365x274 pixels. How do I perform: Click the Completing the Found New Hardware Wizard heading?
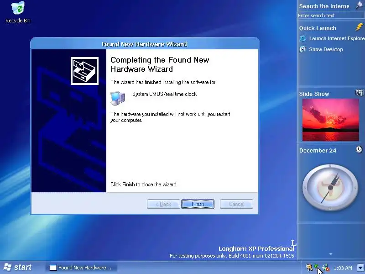click(x=160, y=64)
